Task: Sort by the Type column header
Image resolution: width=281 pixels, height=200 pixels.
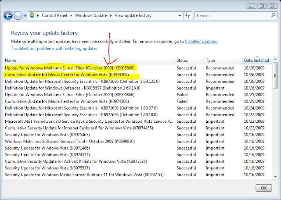Action: pos(223,60)
